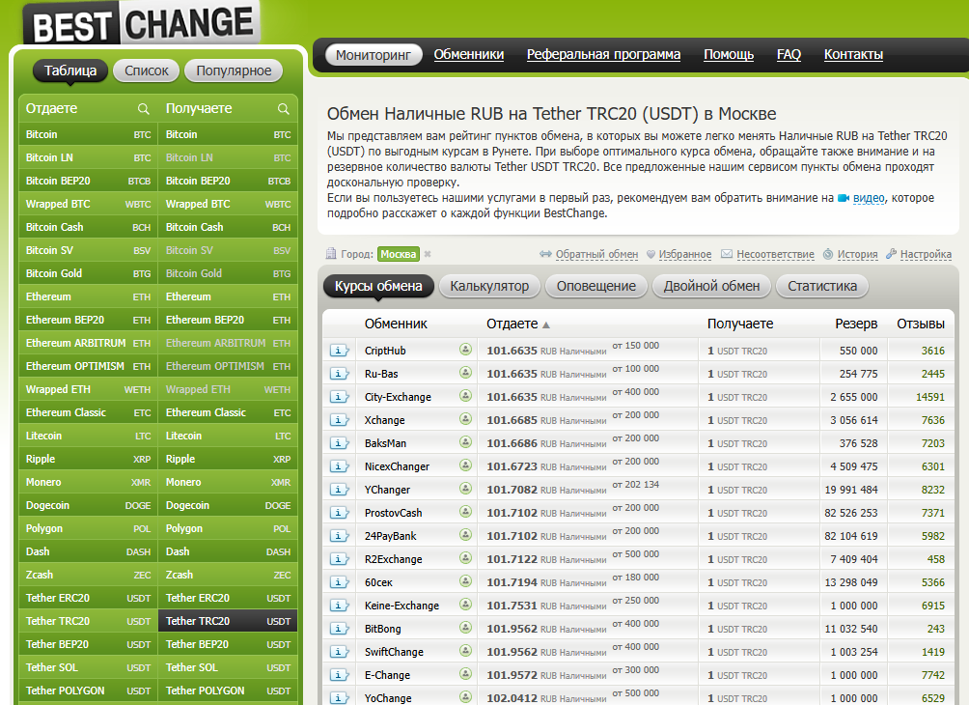The width and height of the screenshot is (969, 705).
Task: Open the NicexChanger exchanger name
Action: click(x=397, y=466)
